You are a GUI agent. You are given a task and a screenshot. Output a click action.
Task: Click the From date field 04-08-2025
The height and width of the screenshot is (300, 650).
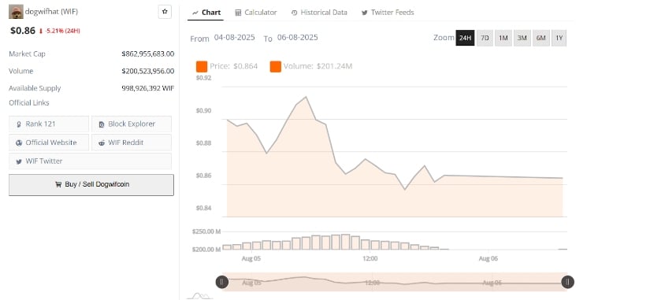(x=234, y=37)
